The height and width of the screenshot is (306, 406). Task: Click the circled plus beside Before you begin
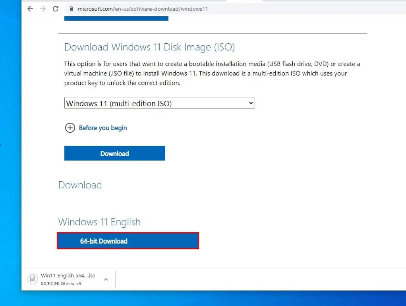coord(70,128)
